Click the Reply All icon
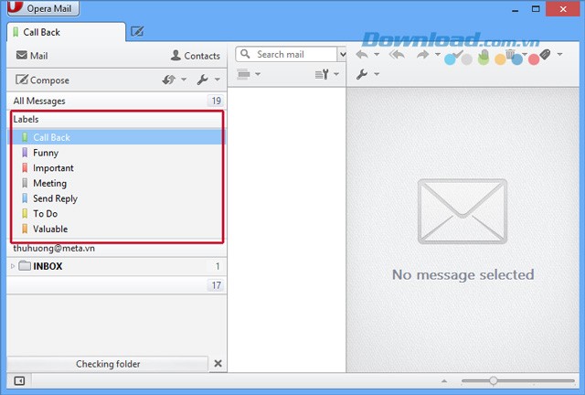 [397, 55]
